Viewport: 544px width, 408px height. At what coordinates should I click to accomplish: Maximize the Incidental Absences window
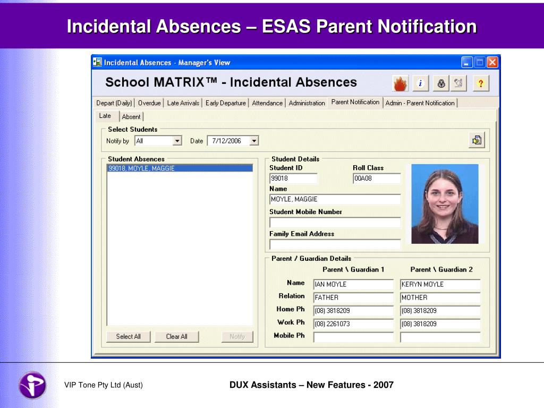480,63
